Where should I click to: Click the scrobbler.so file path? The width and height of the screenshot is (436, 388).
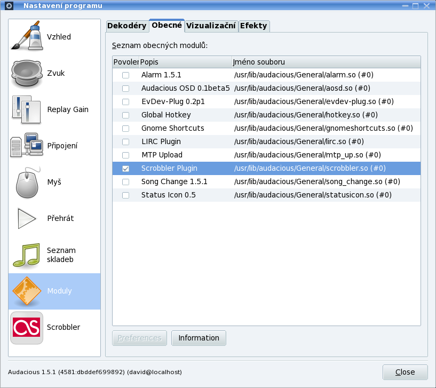point(310,168)
